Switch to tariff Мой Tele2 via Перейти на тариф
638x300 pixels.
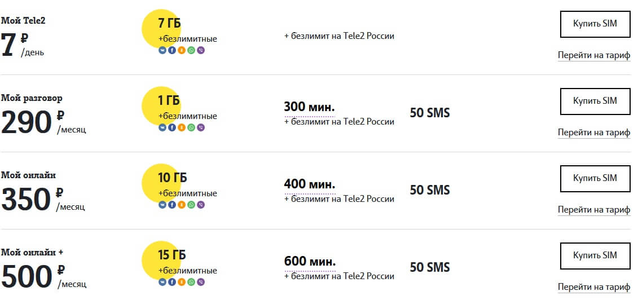(594, 55)
